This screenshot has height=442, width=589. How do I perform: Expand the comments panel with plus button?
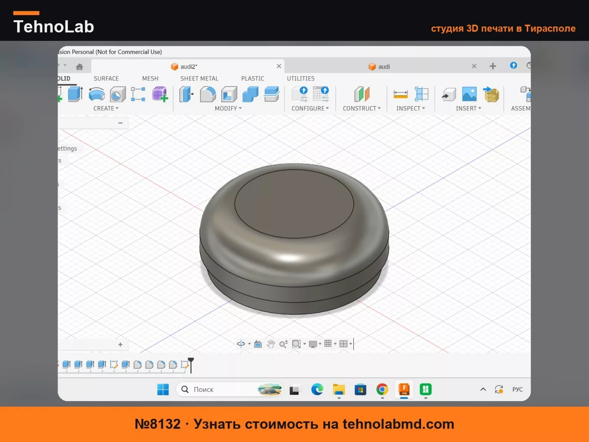click(x=120, y=344)
